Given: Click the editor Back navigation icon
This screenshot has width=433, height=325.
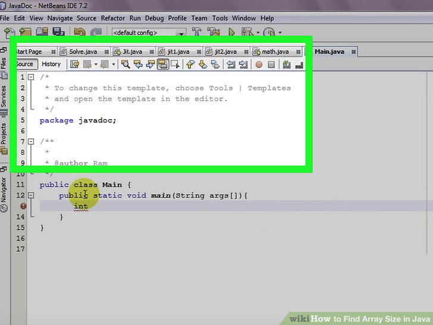Looking at the screenshot, I should [x=88, y=64].
